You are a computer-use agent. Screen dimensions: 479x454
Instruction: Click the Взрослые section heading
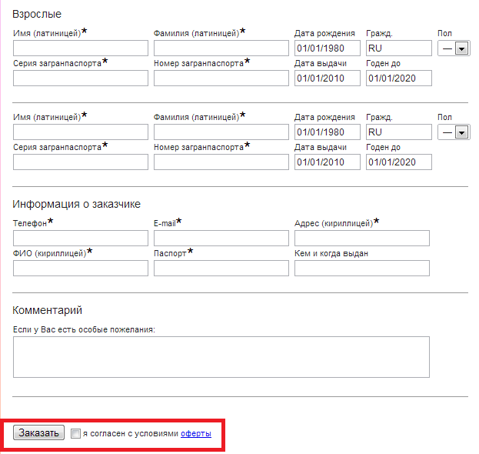(x=37, y=14)
